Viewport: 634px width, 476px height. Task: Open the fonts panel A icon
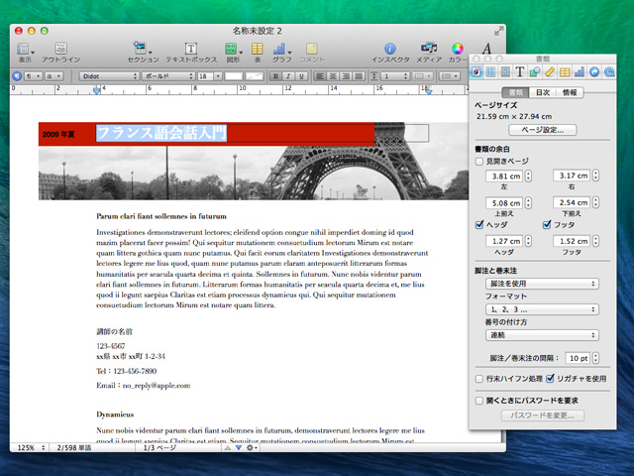[486, 49]
